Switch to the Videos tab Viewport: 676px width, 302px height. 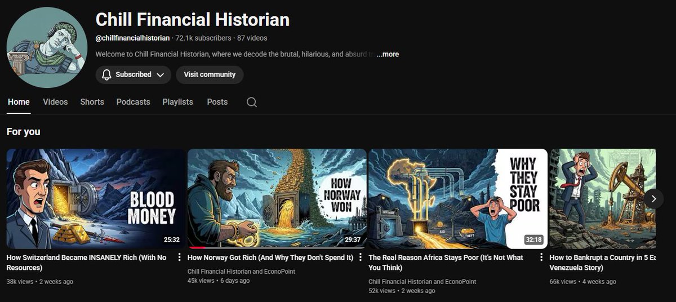click(x=55, y=102)
